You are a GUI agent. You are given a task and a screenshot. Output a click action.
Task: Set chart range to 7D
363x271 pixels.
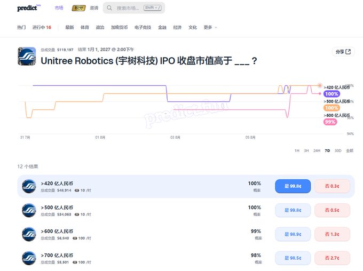327,150
